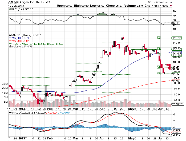Image resolution: width=186 pixels, height=141 pixels.
Task: Click the R1 pivot marker
Action: 159,49
